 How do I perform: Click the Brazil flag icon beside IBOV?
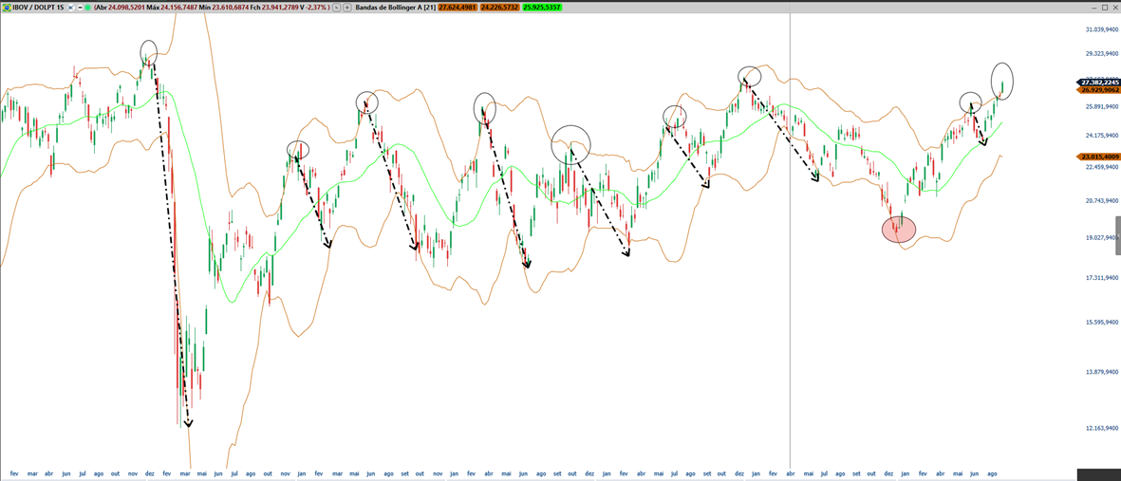tap(7, 8)
